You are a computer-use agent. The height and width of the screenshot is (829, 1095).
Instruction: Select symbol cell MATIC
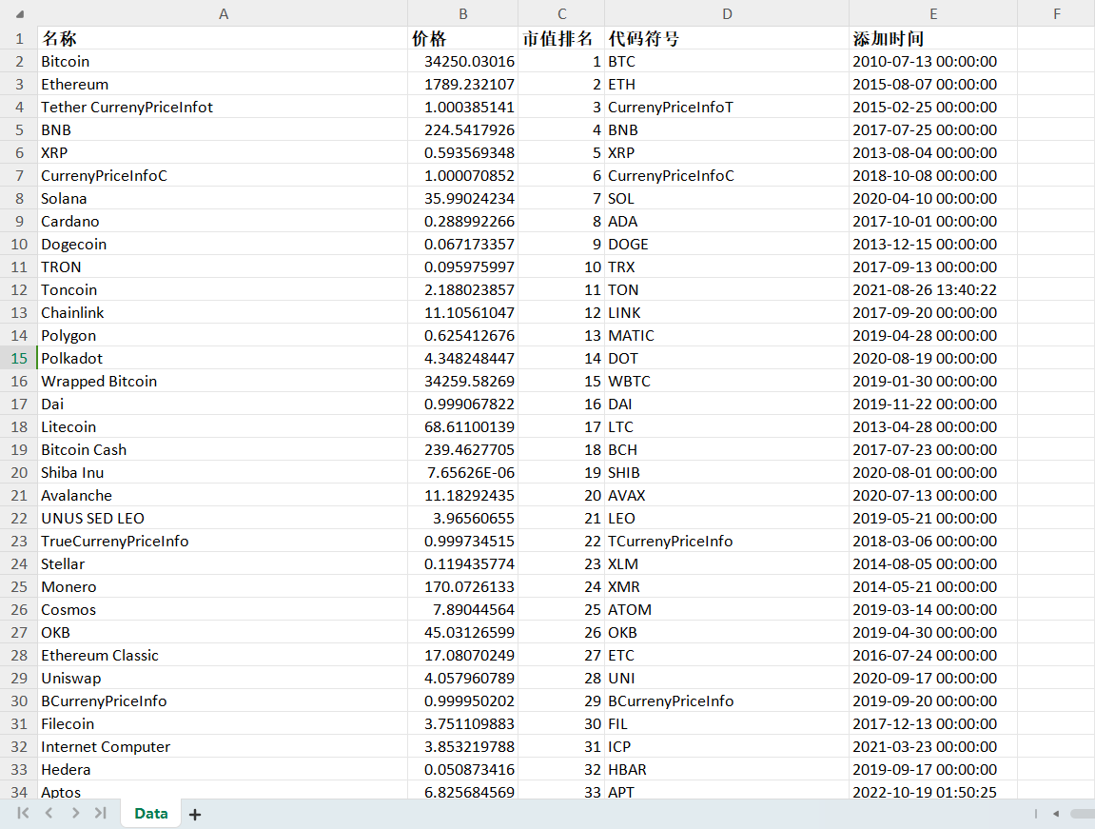tap(727, 336)
